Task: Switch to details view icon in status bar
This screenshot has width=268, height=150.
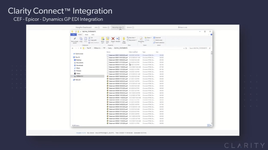Action: (208, 125)
